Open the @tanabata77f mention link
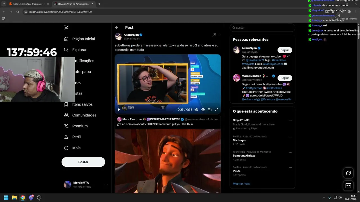This screenshot has width=360, height=202. tap(255, 60)
